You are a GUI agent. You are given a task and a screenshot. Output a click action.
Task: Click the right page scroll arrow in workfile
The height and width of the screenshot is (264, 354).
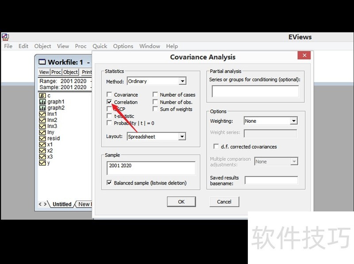(x=45, y=204)
